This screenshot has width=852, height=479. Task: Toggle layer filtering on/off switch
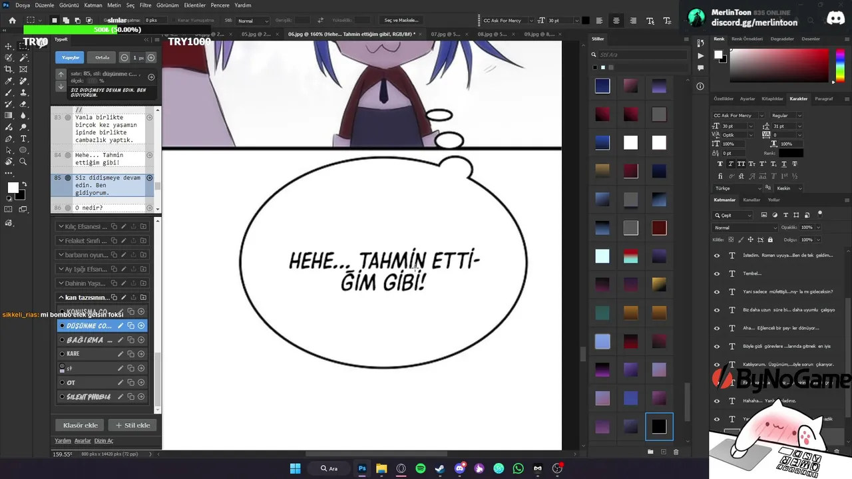(820, 214)
